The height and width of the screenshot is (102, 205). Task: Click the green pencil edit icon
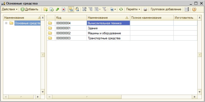click(57, 9)
